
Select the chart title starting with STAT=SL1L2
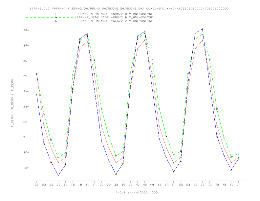tap(129, 9)
